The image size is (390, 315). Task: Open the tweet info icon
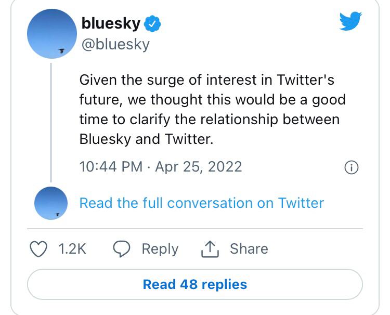(352, 167)
